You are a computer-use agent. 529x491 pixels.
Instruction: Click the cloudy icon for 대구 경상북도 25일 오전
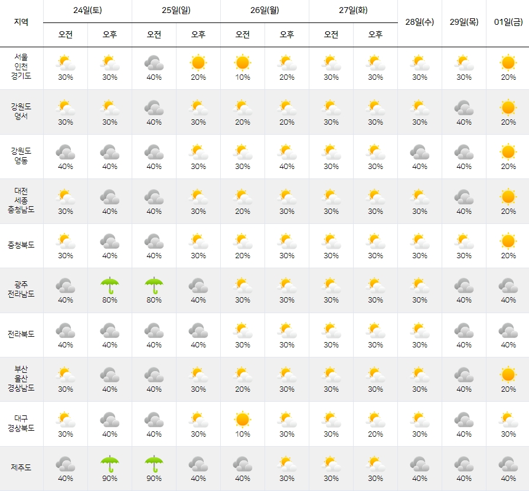click(x=154, y=420)
